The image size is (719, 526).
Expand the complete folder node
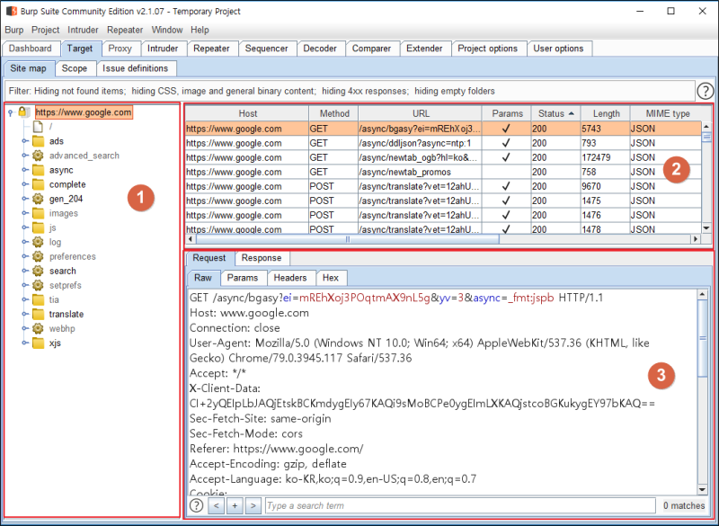point(25,184)
